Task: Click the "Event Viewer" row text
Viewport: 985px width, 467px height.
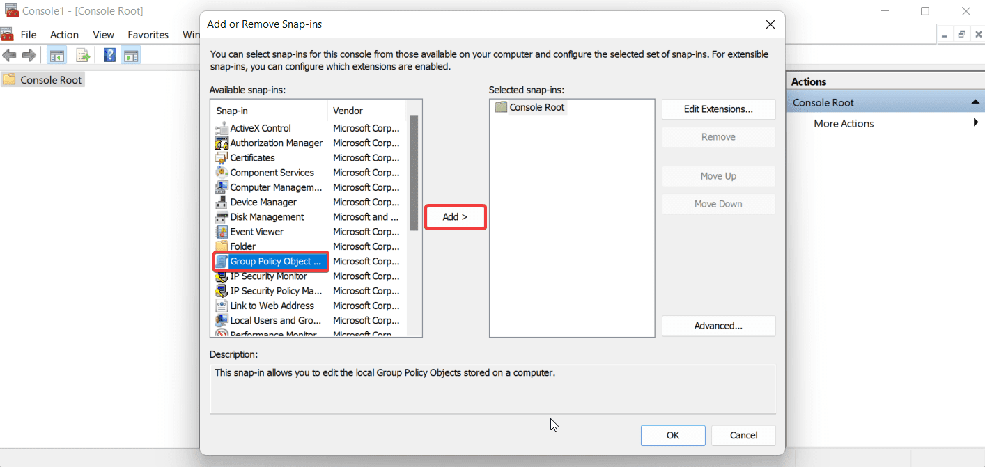Action: click(257, 232)
